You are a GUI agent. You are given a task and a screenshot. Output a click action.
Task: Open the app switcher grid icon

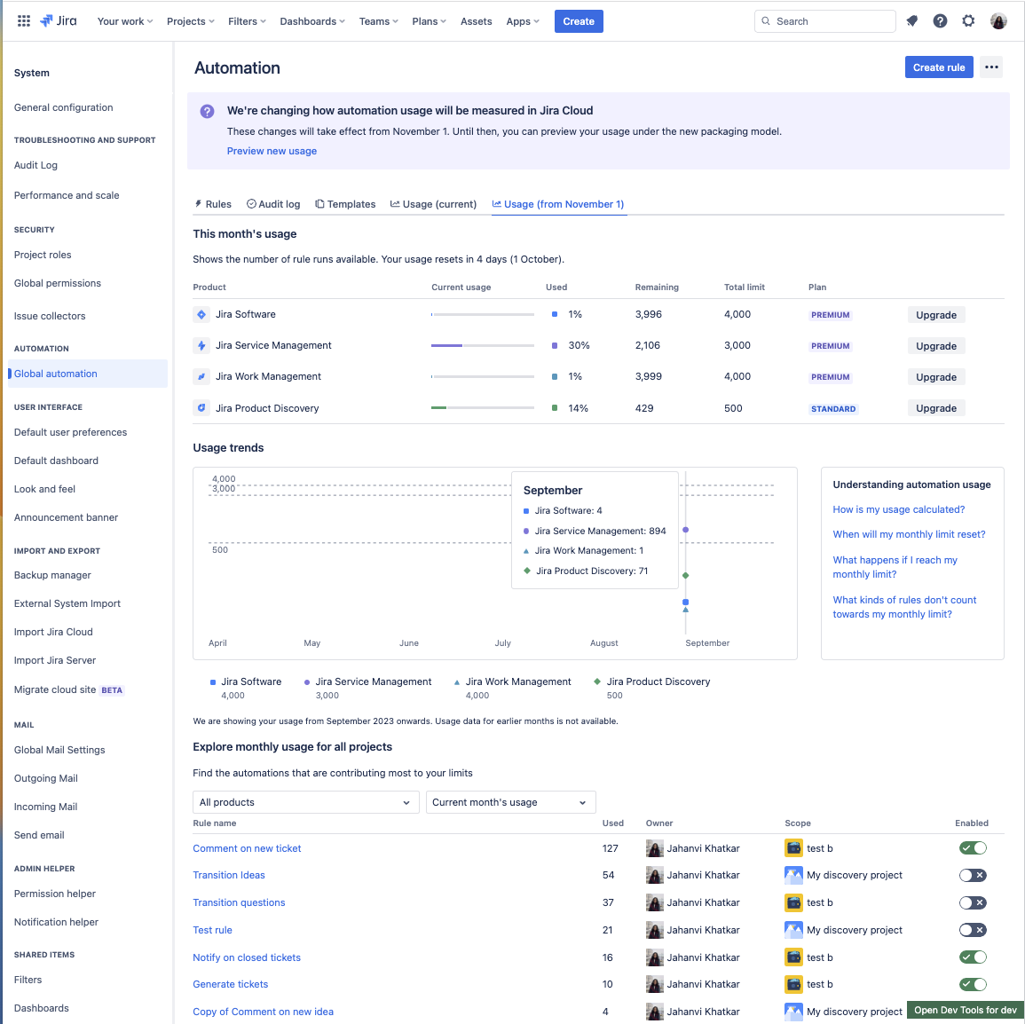tap(24, 21)
